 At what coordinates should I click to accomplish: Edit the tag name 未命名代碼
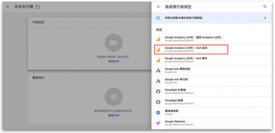(x=24, y=7)
